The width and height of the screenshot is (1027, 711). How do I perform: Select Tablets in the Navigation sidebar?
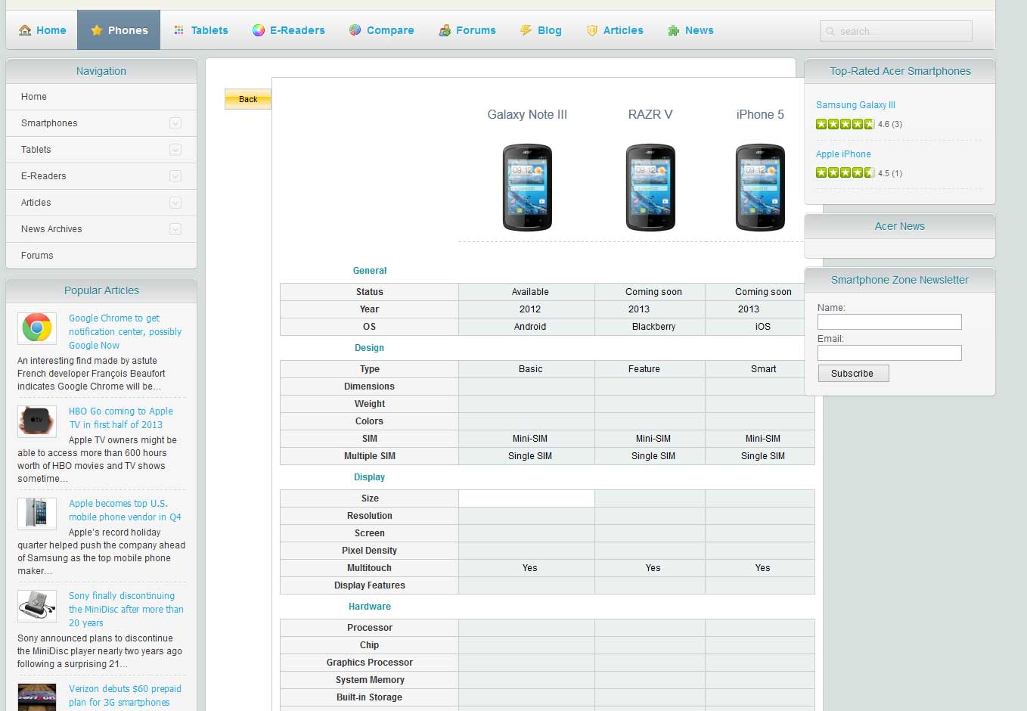[101, 150]
